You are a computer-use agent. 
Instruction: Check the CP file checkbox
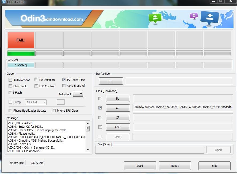click(100, 118)
